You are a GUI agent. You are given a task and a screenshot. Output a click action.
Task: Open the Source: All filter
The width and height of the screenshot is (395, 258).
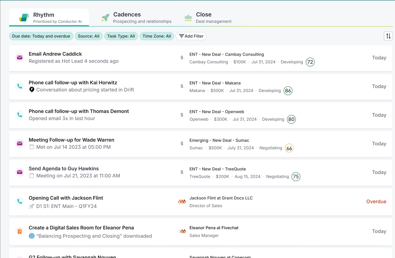(89, 36)
